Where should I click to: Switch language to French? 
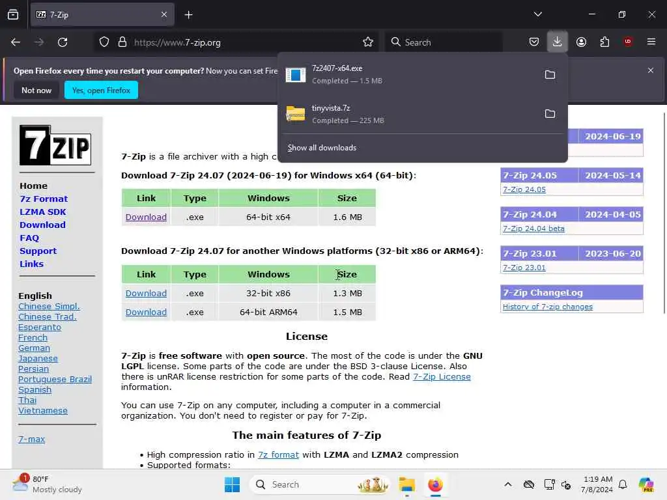33,338
